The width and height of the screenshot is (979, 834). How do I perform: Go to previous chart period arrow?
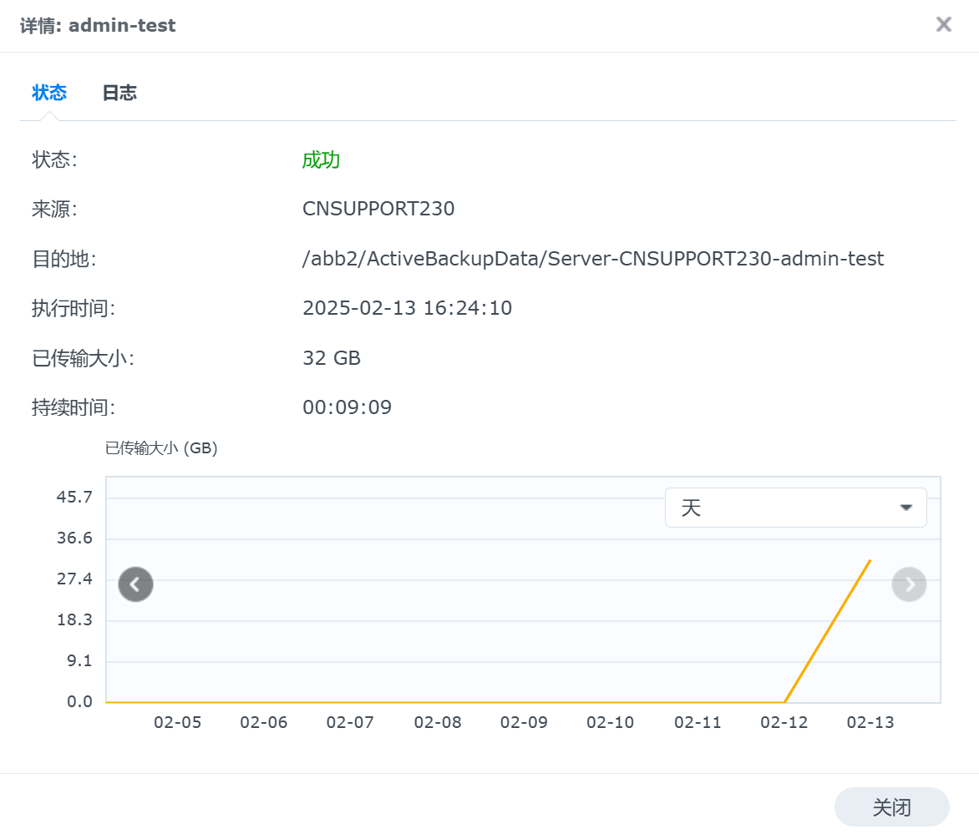click(135, 584)
